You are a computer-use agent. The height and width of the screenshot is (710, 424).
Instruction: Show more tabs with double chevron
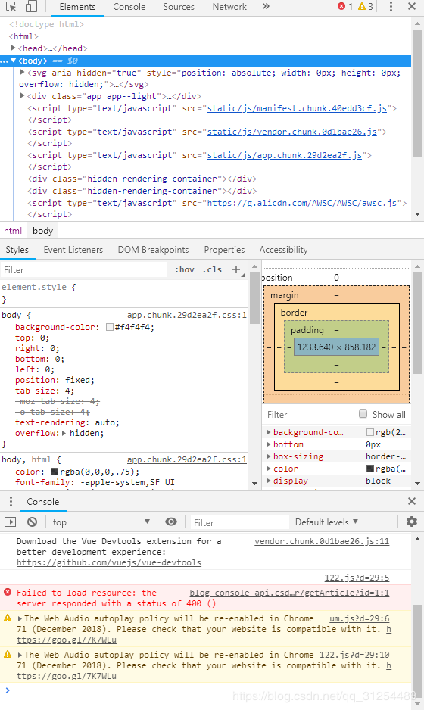tap(266, 6)
